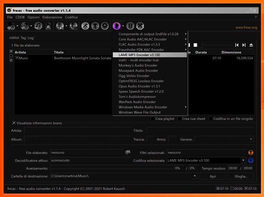Screen dimensions: 264x197
Task: Open the add audio CD dropdown arrow
Action: tap(31, 26)
